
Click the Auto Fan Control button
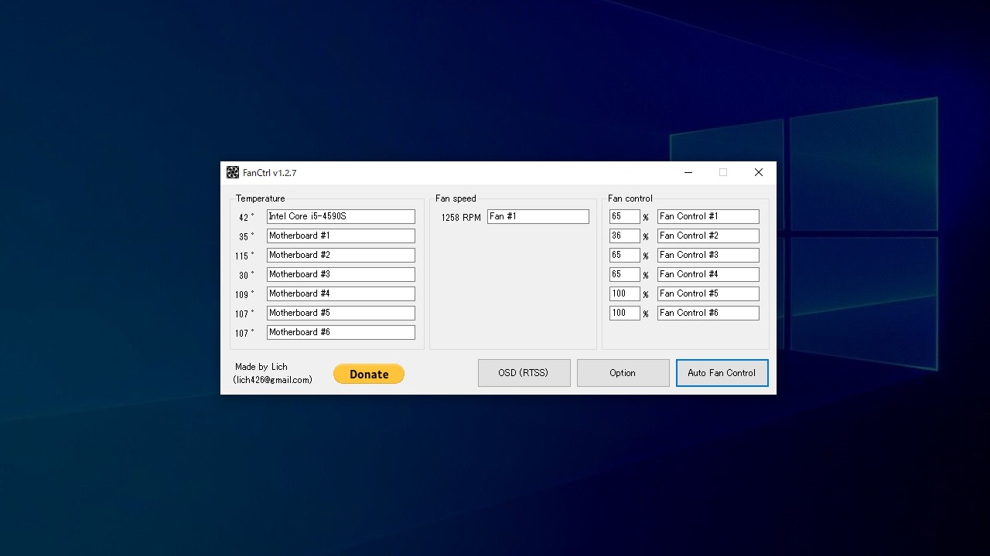tap(722, 373)
